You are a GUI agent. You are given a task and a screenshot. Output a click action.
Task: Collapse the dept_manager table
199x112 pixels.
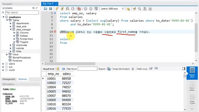11,30
